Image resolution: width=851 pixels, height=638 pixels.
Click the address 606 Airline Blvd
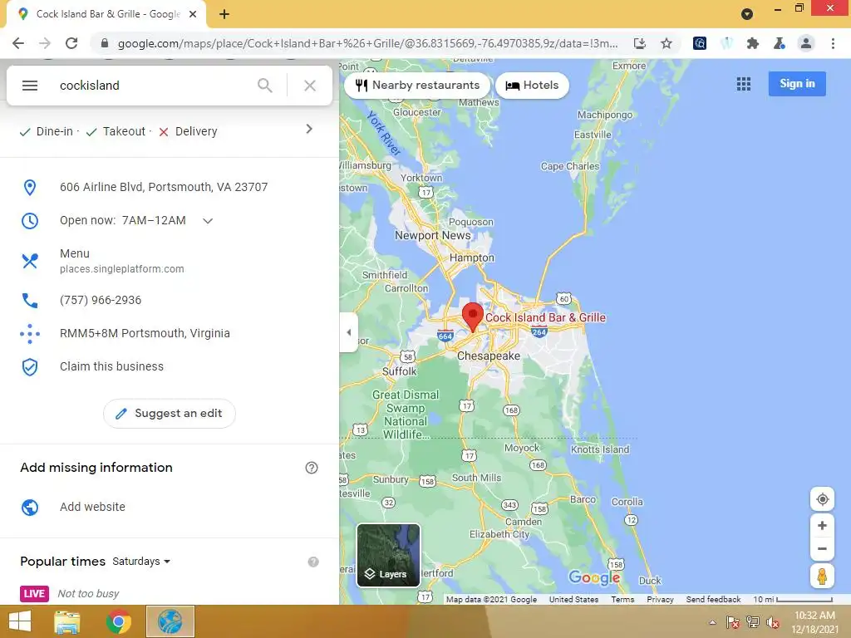coord(164,187)
